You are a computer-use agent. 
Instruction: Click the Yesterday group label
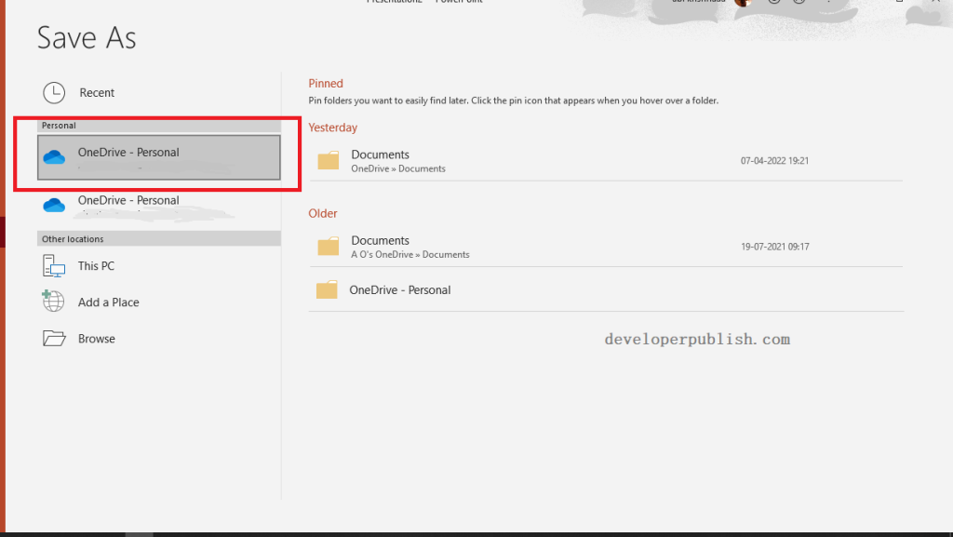332,128
